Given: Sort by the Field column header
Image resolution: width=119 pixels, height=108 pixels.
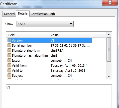Looking at the screenshot, I should 28,35.
